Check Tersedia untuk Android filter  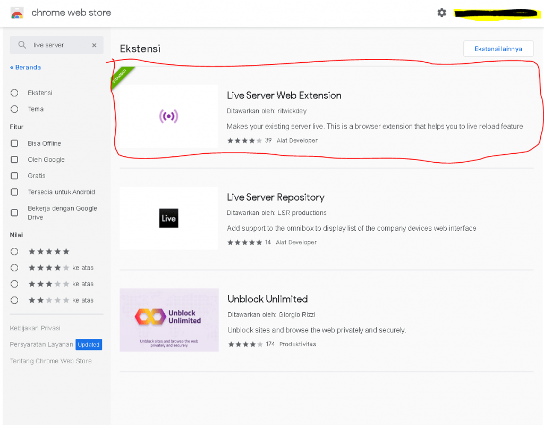coord(14,192)
